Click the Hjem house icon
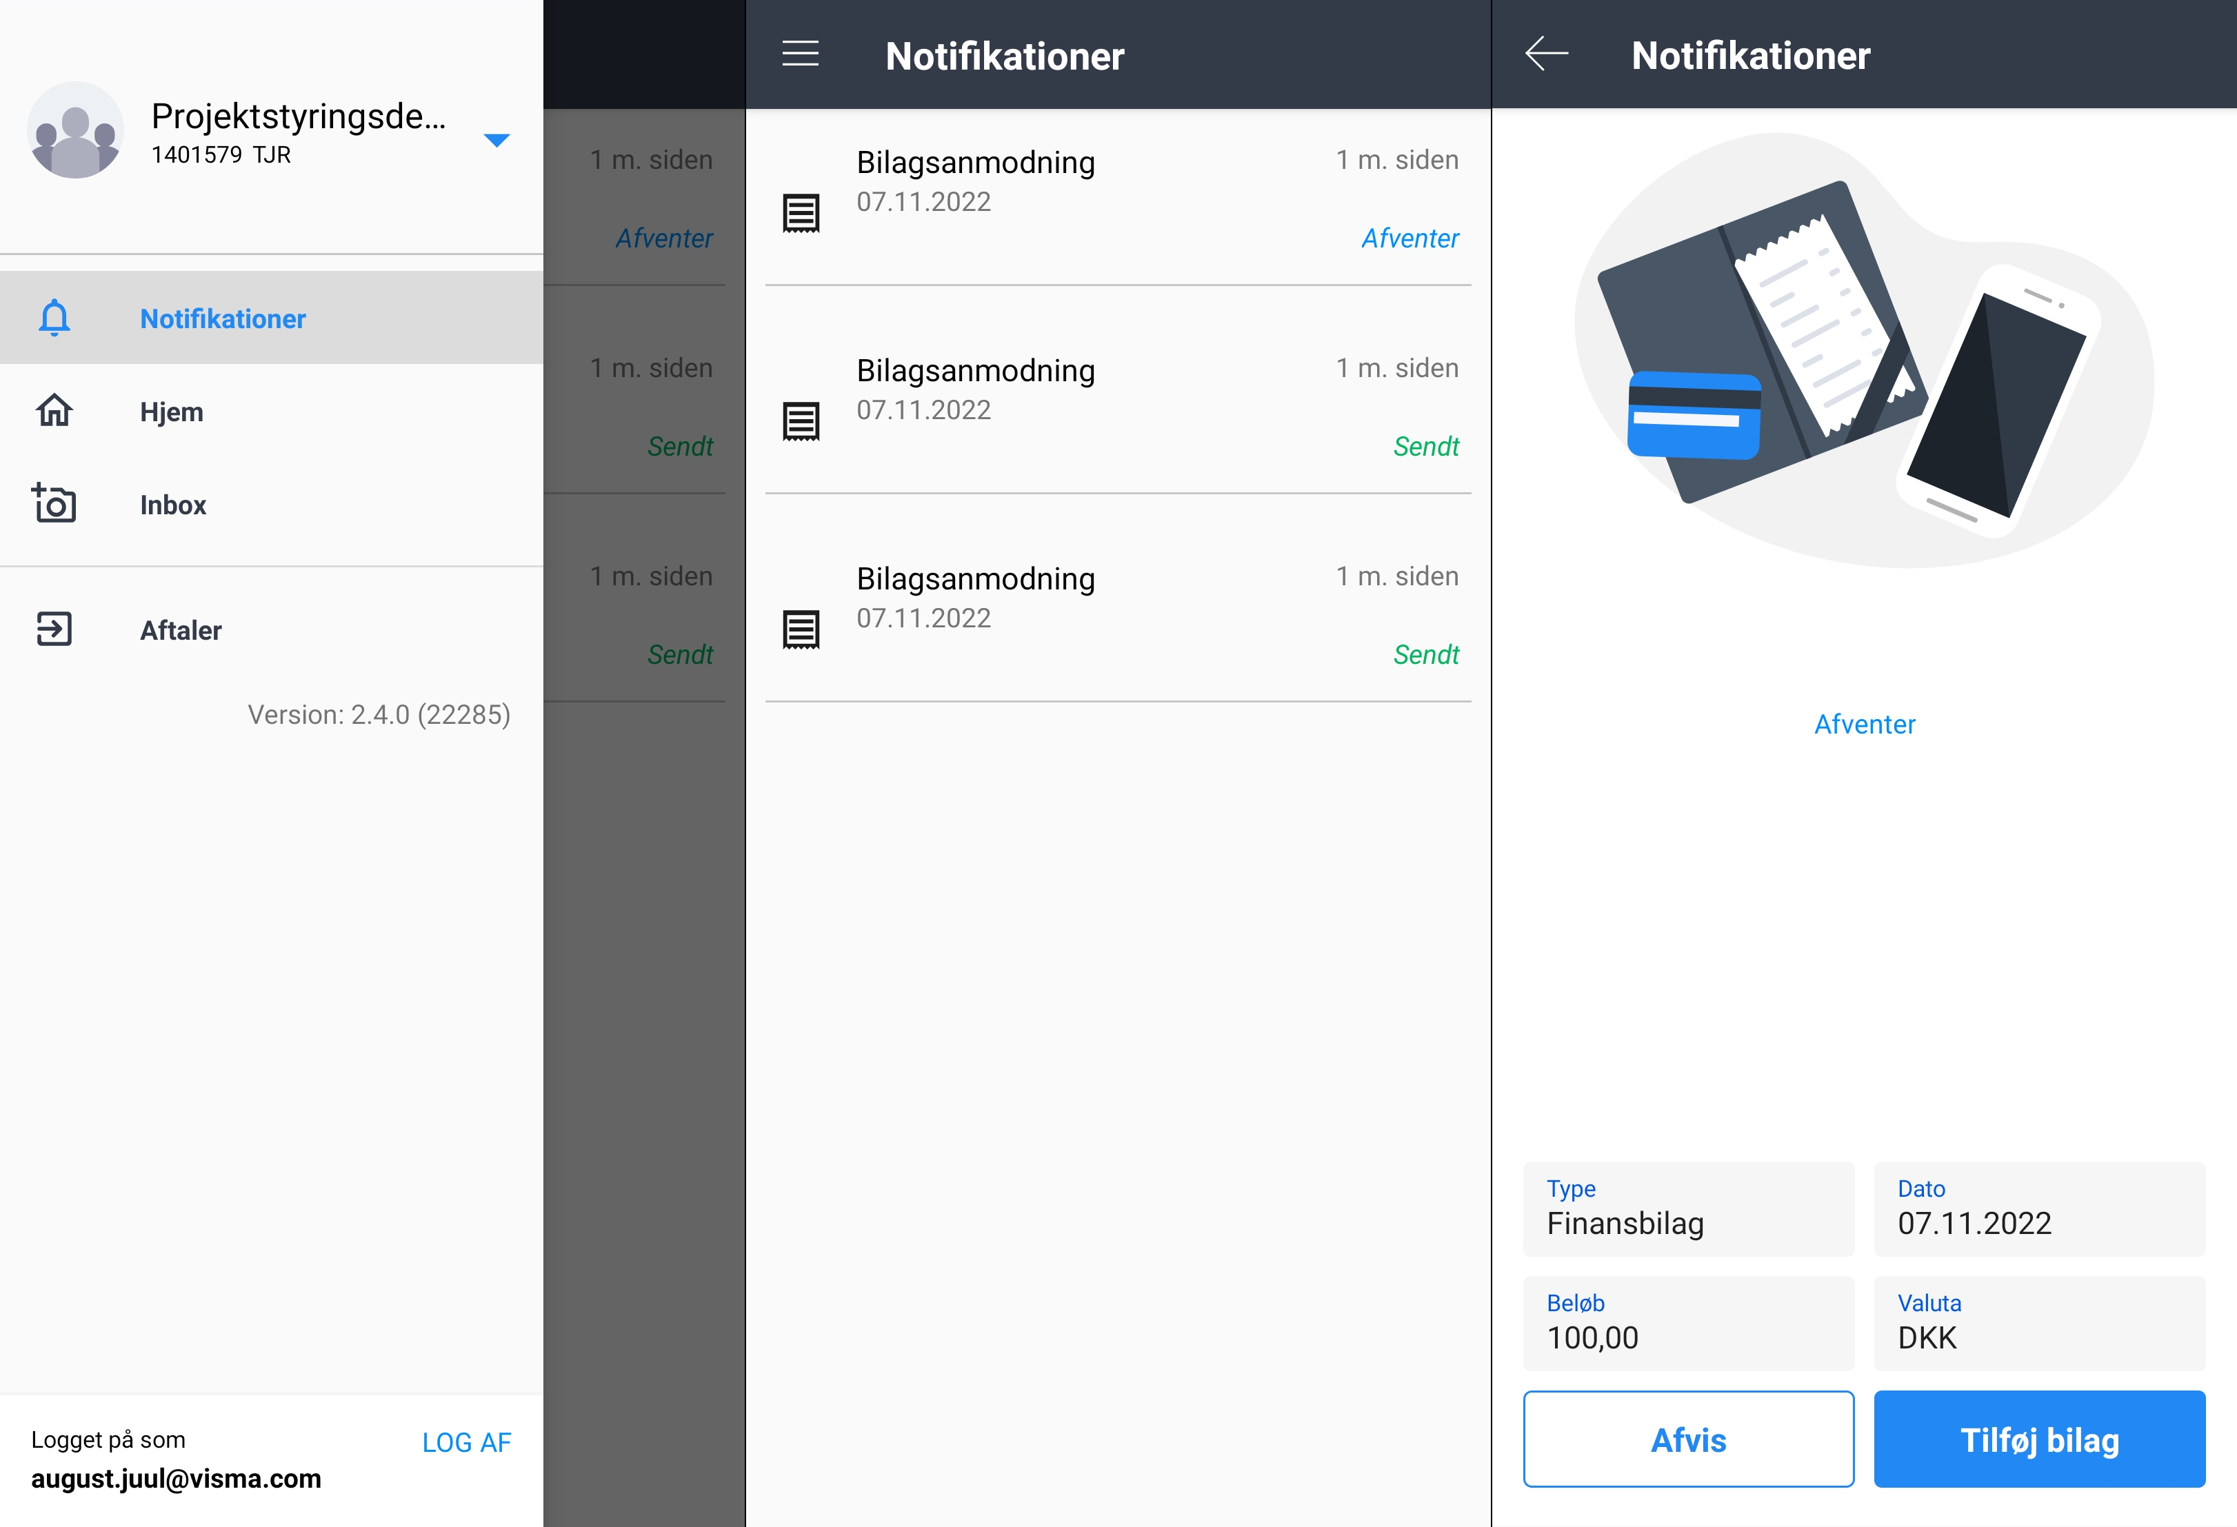Image resolution: width=2237 pixels, height=1527 pixels. coord(54,411)
